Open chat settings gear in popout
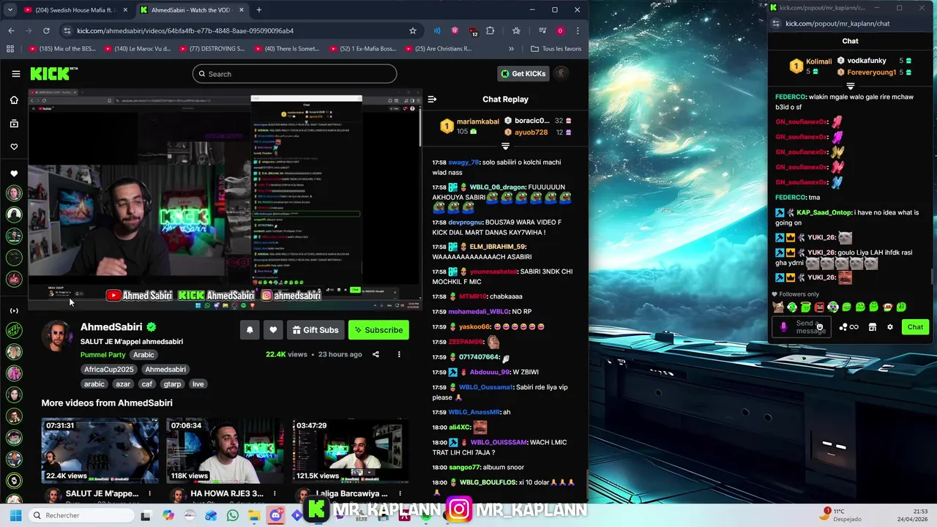Viewport: 937px width, 527px height. tap(890, 327)
